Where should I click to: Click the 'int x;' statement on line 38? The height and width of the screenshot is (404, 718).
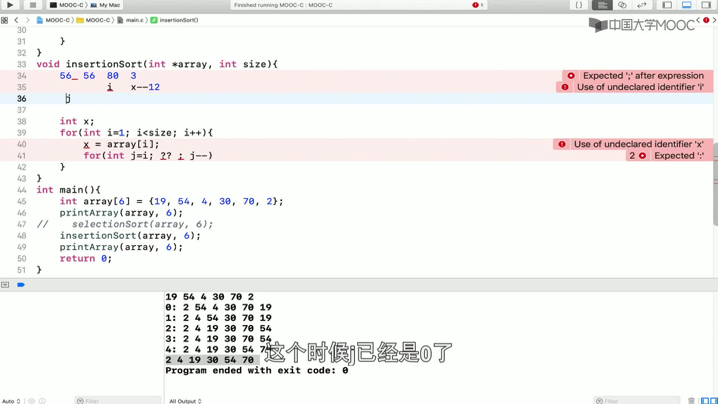[77, 122]
